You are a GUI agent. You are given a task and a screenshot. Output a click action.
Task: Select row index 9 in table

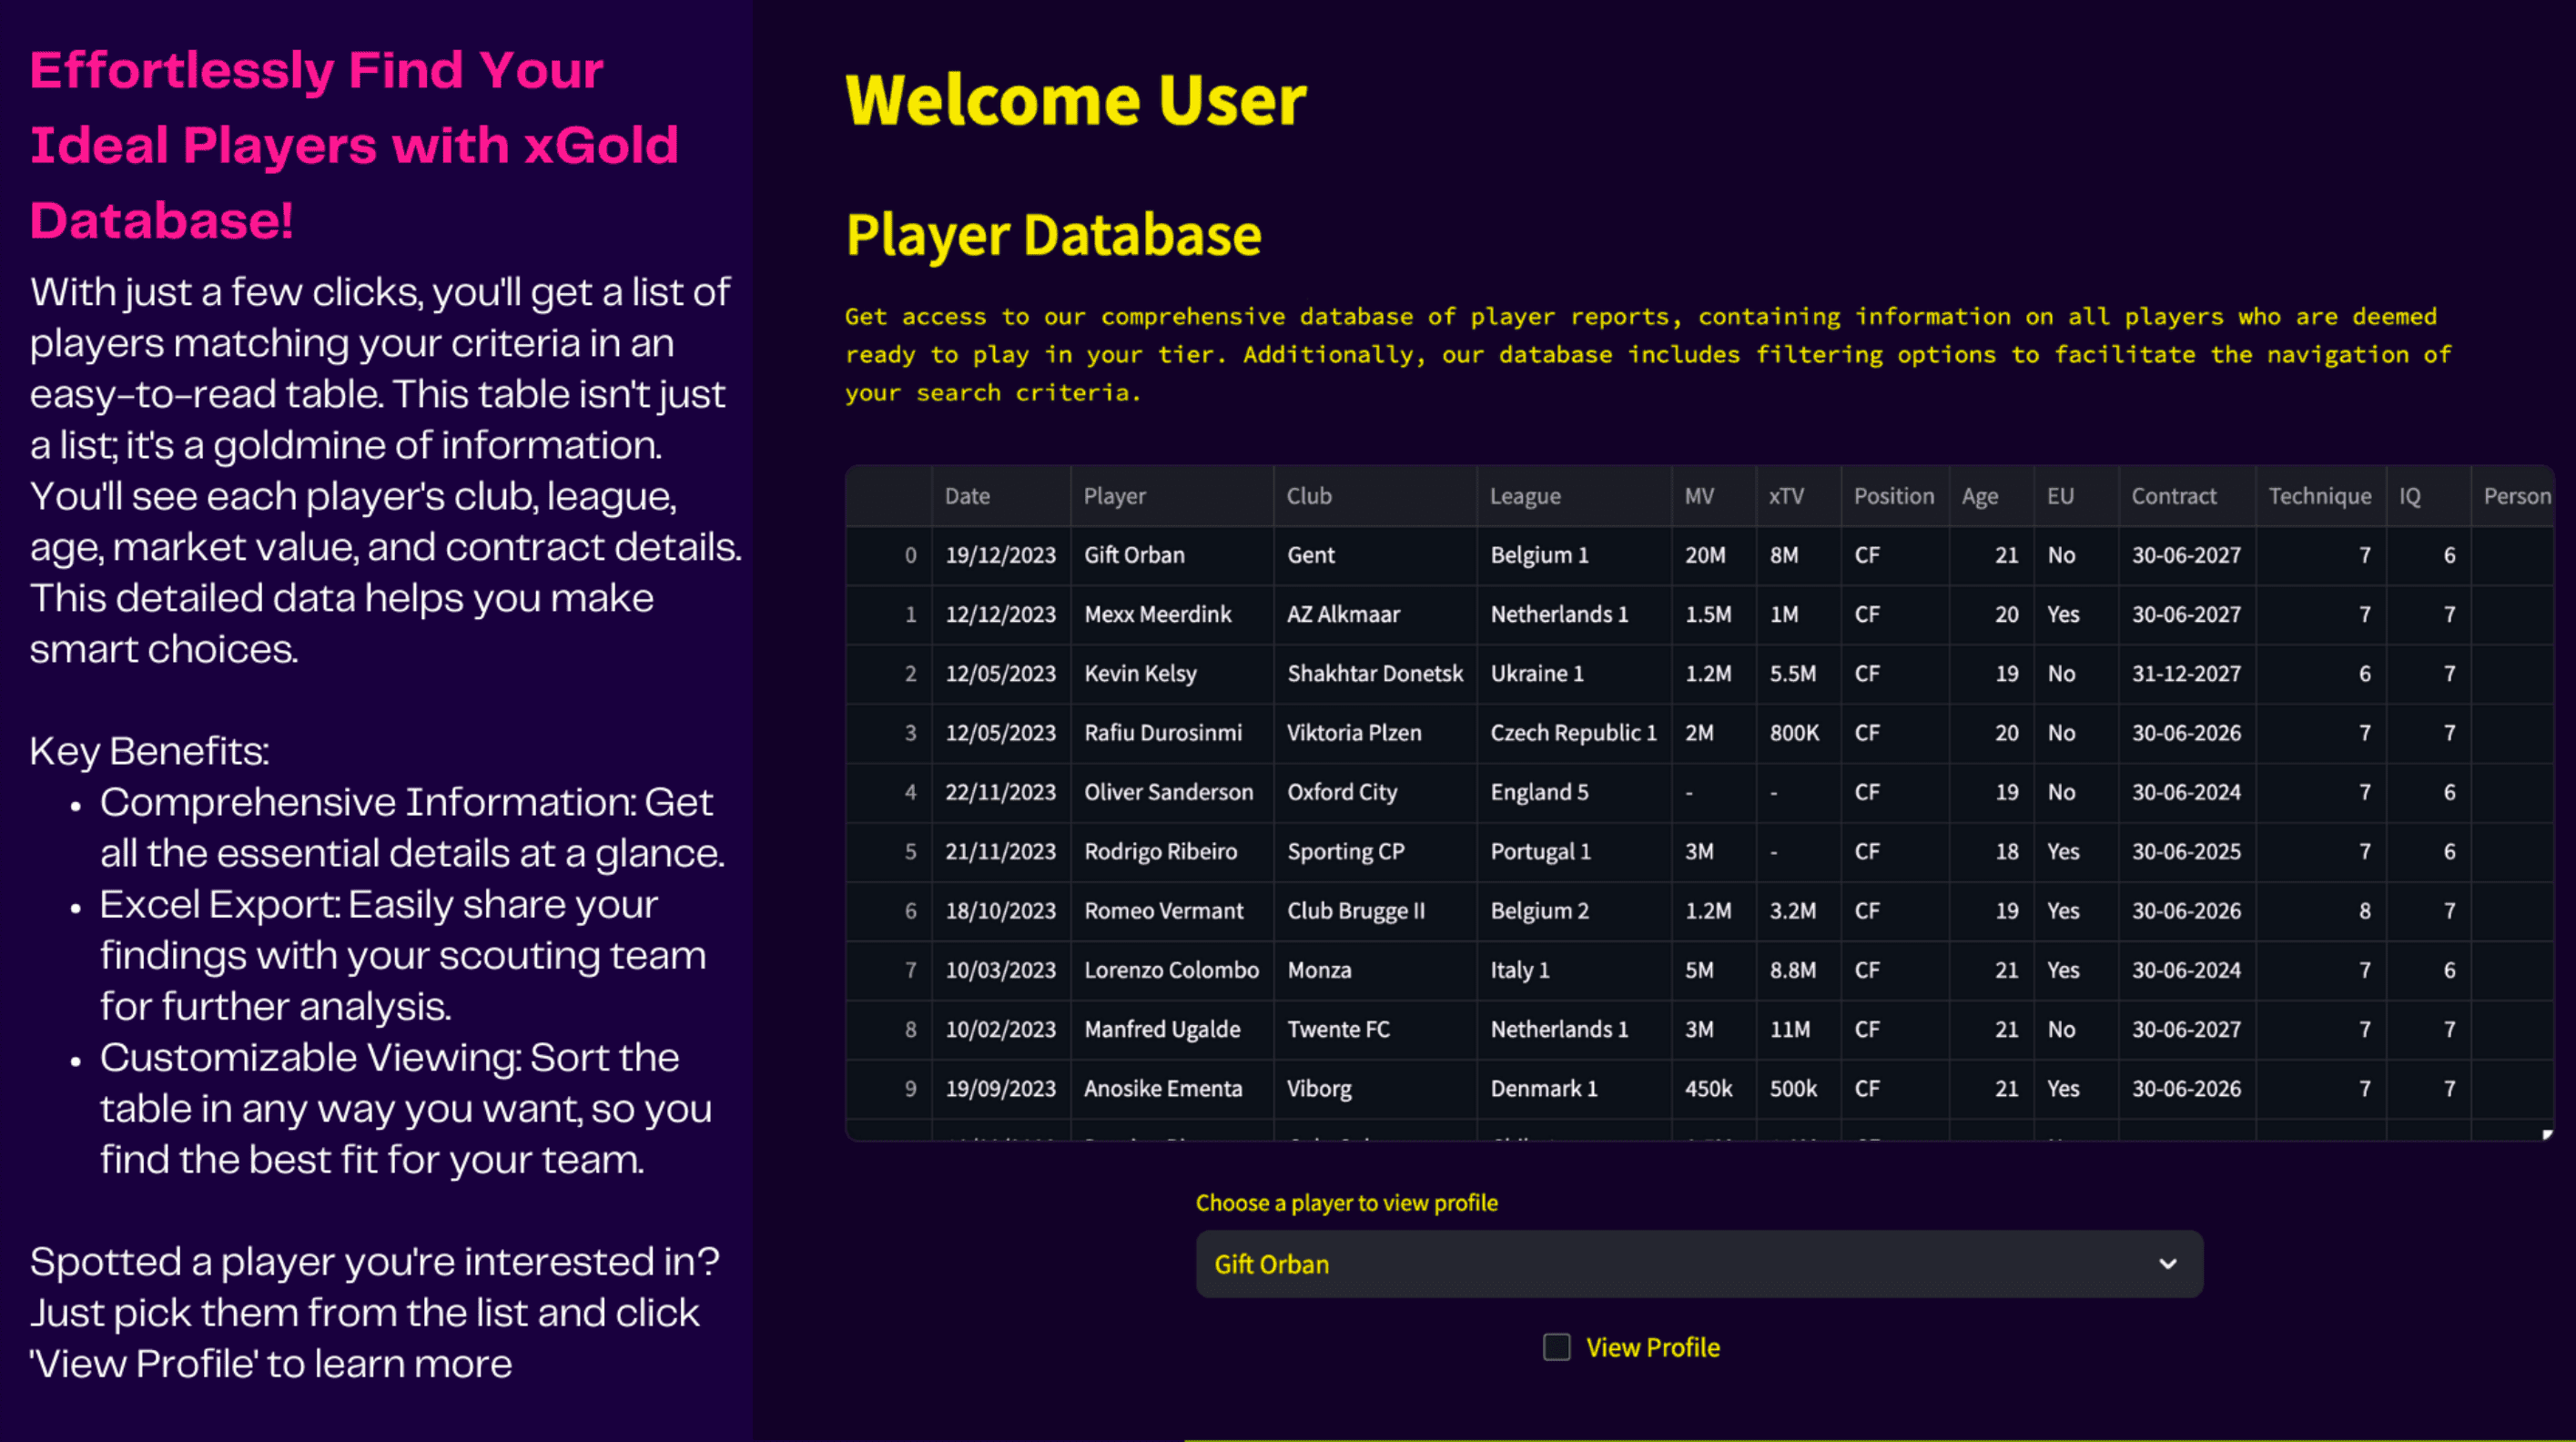(910, 1089)
